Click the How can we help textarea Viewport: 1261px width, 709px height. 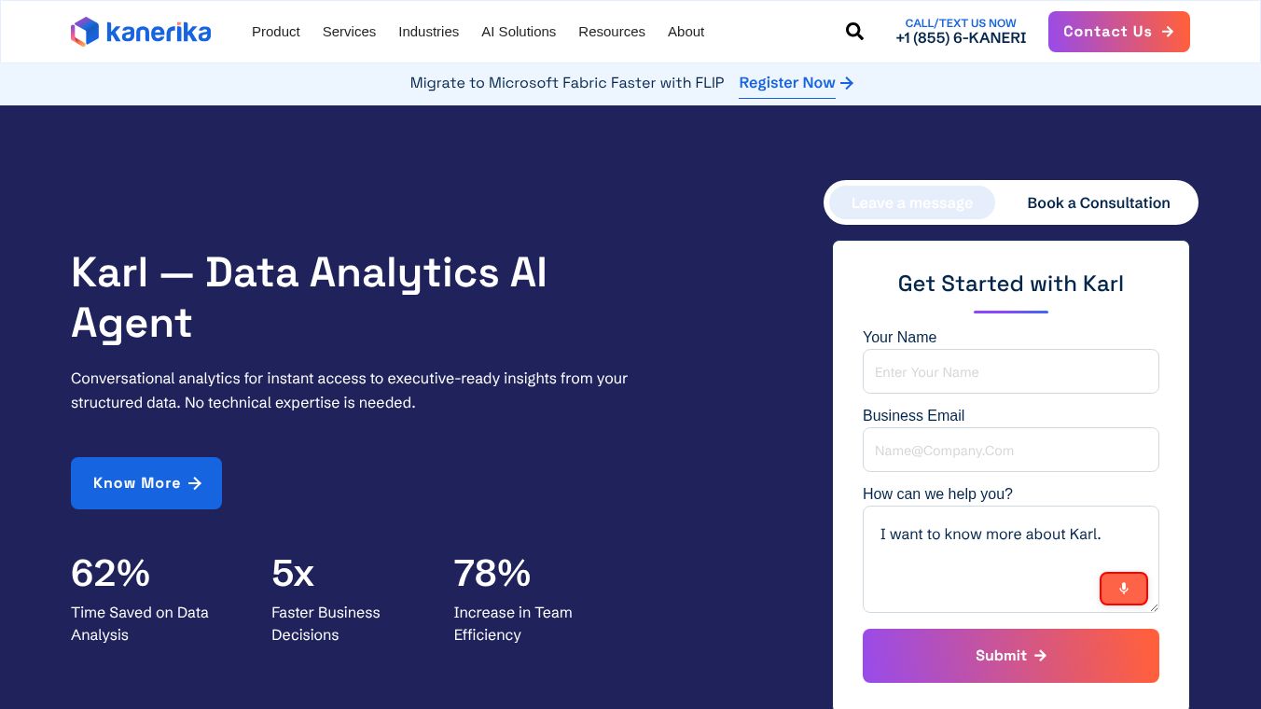(x=1010, y=559)
